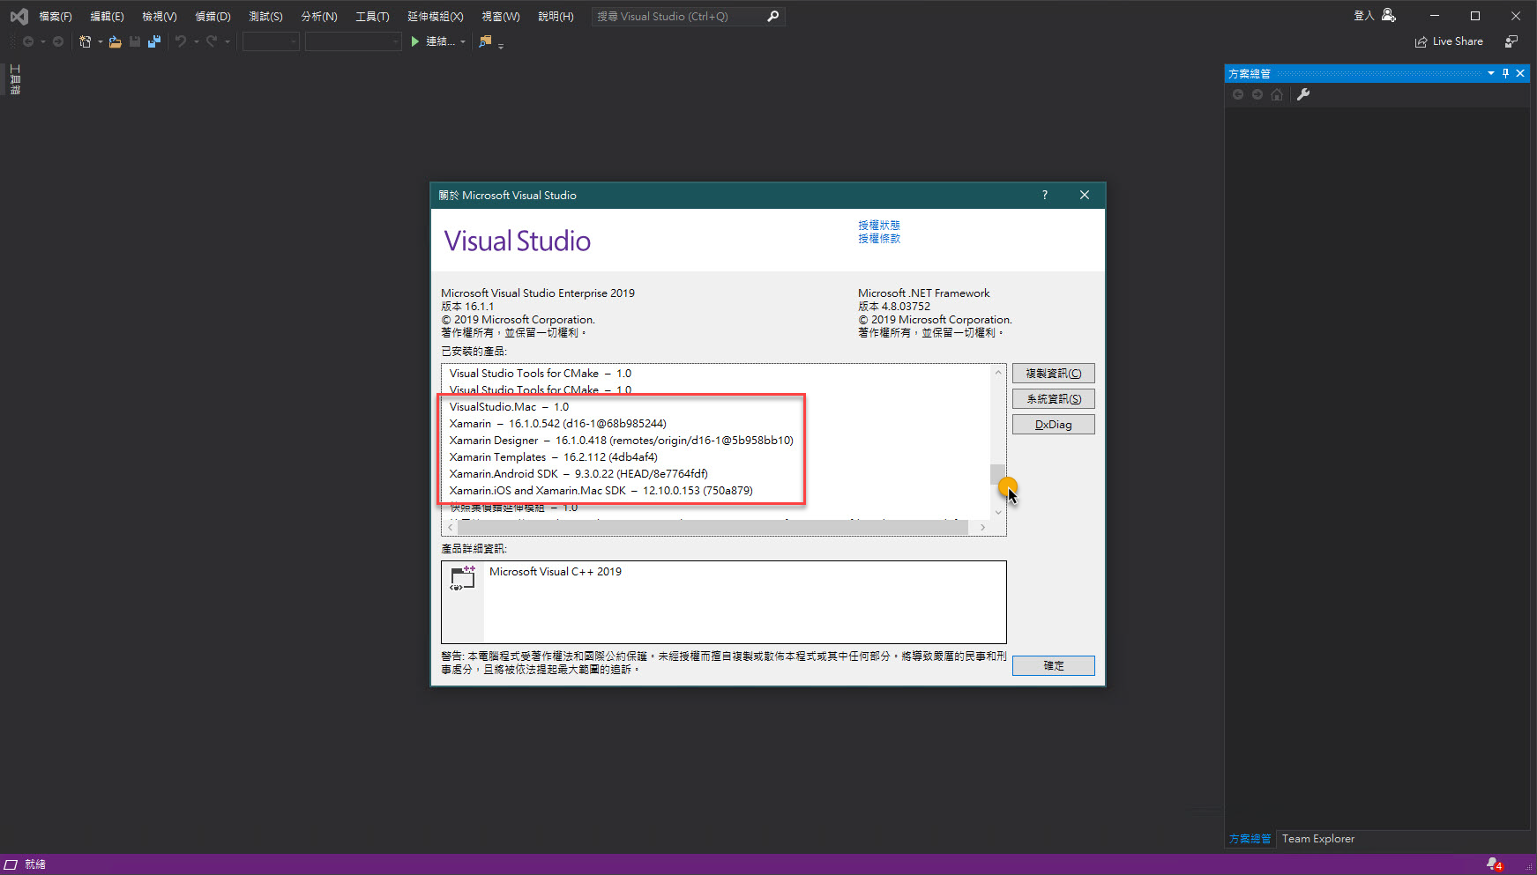Image resolution: width=1537 pixels, height=875 pixels.
Task: Click the search magnifier icon in Quick Launch
Action: point(773,16)
